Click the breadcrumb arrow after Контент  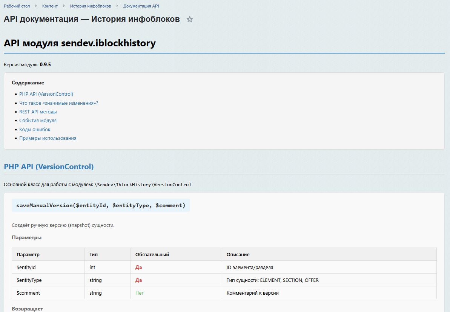64,6
